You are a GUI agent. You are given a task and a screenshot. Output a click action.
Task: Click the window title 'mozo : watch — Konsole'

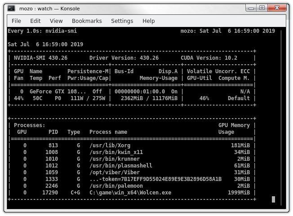[x=49, y=9]
